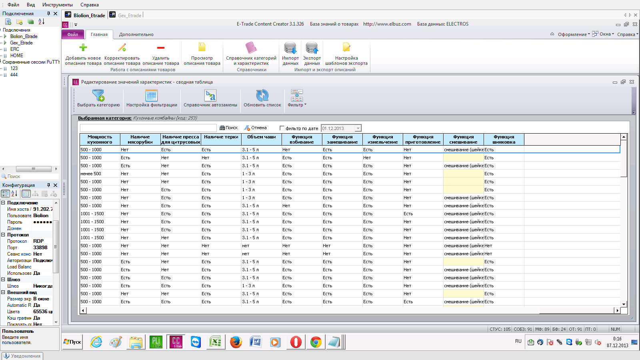Open Opera from the taskbar
This screenshot has width=640, height=360.
(x=296, y=342)
